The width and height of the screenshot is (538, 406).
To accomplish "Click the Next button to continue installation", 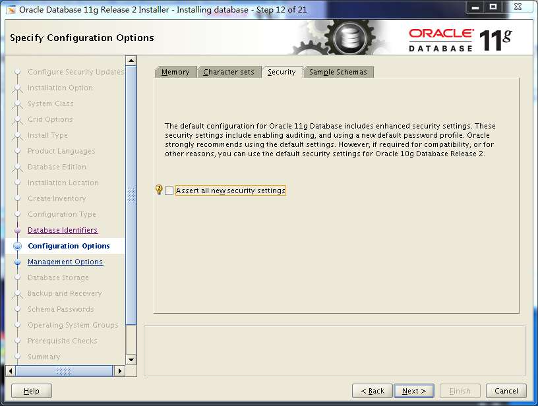I will [413, 390].
